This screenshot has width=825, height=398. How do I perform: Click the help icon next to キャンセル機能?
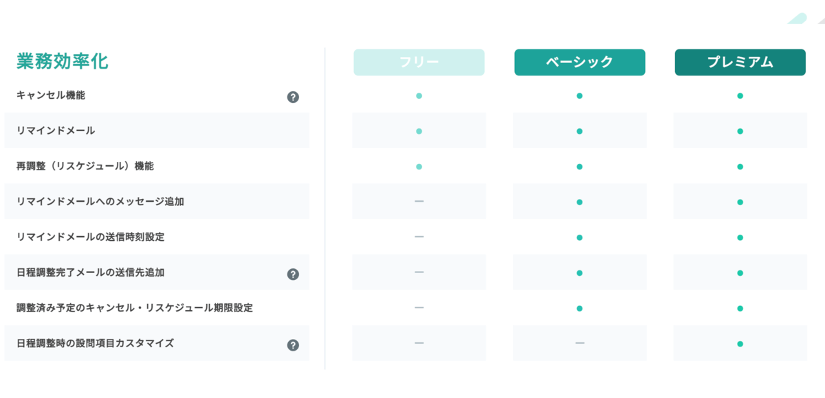tap(294, 97)
